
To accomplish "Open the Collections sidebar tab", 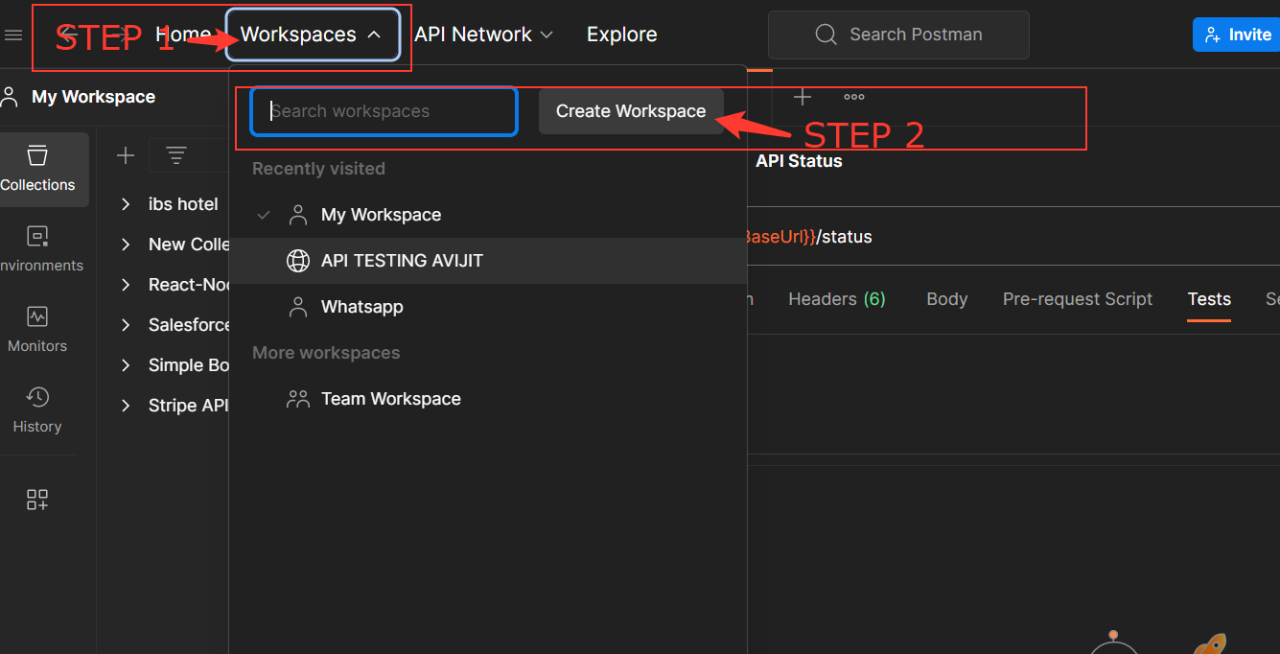I will tap(38, 169).
